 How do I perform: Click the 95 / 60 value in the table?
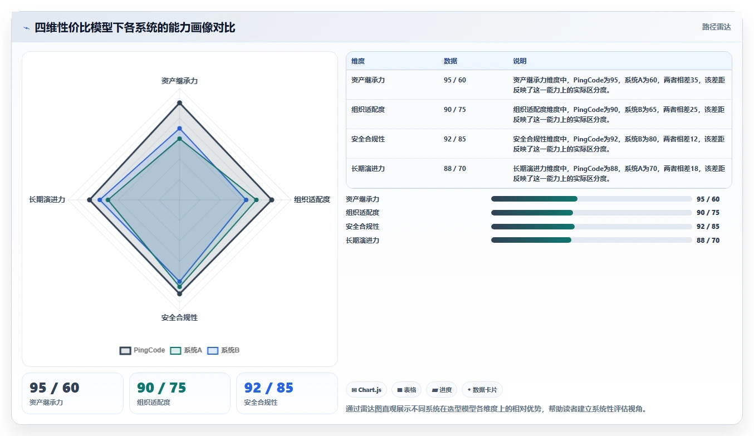click(455, 80)
